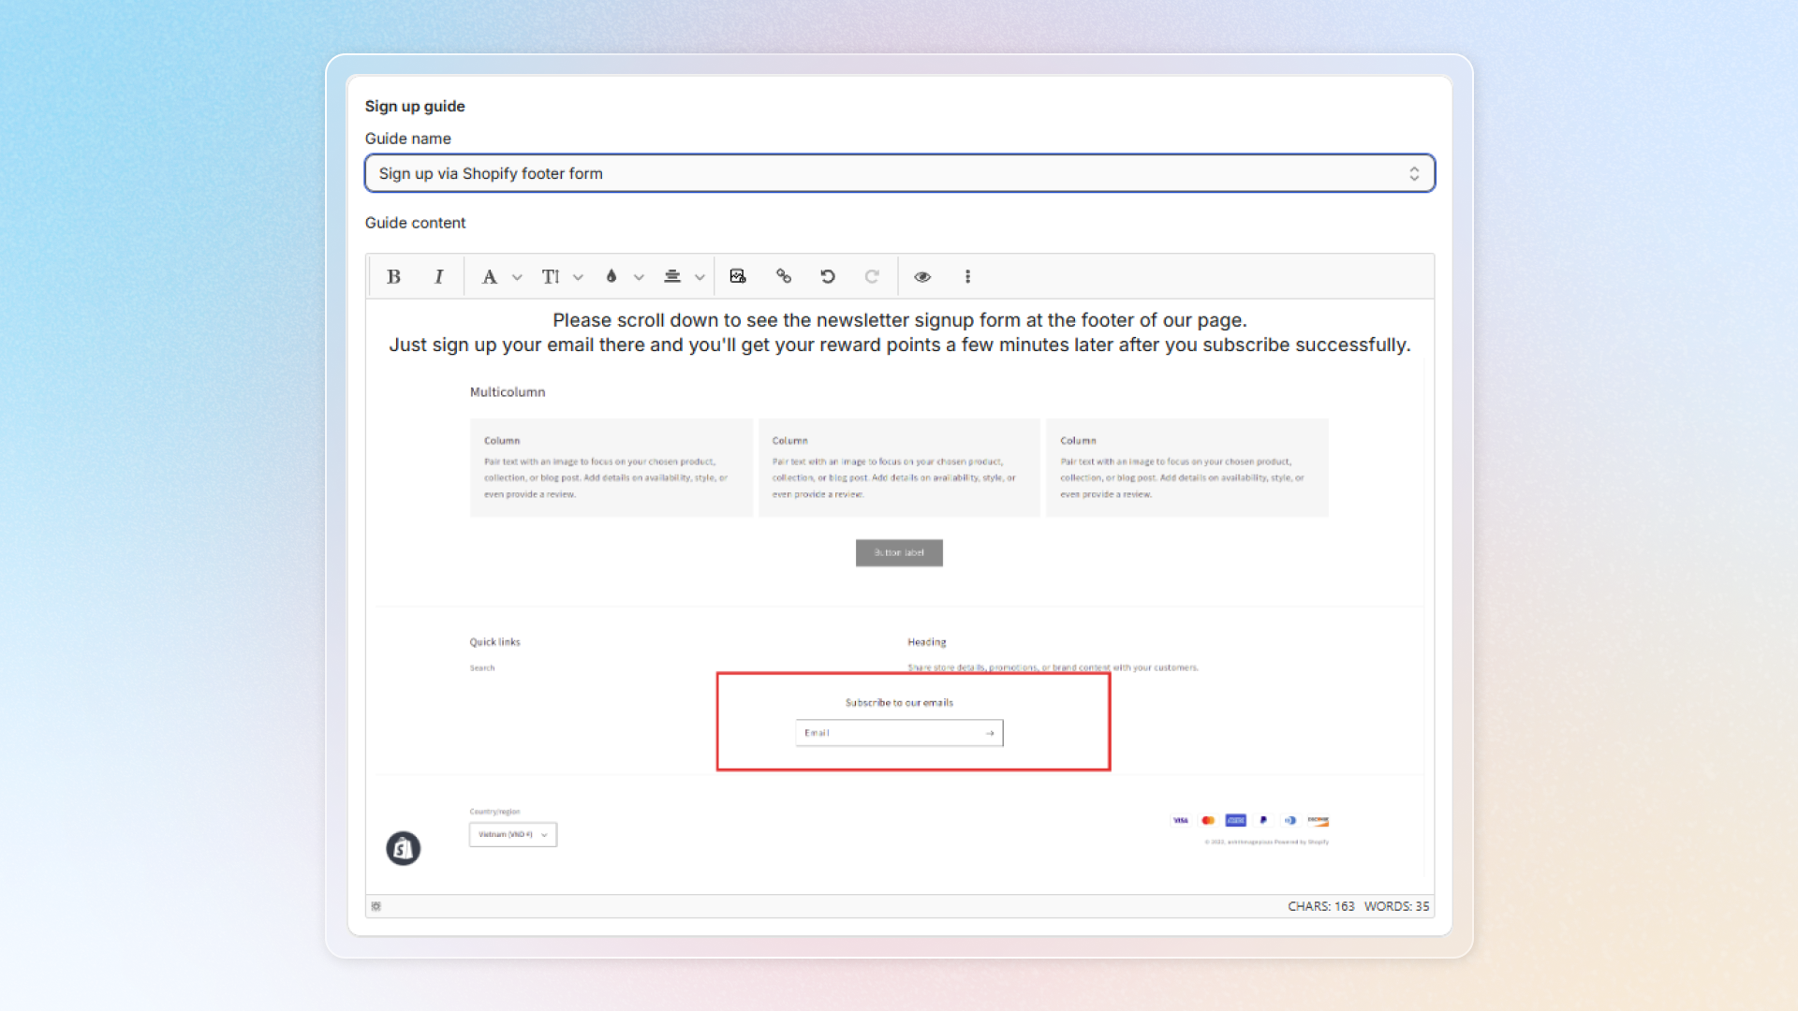The image size is (1798, 1011).
Task: Open the text color droplet picker
Action: 612,276
